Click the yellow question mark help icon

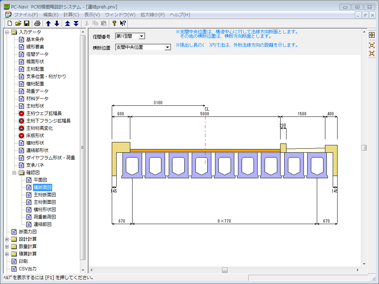[x=114, y=23]
